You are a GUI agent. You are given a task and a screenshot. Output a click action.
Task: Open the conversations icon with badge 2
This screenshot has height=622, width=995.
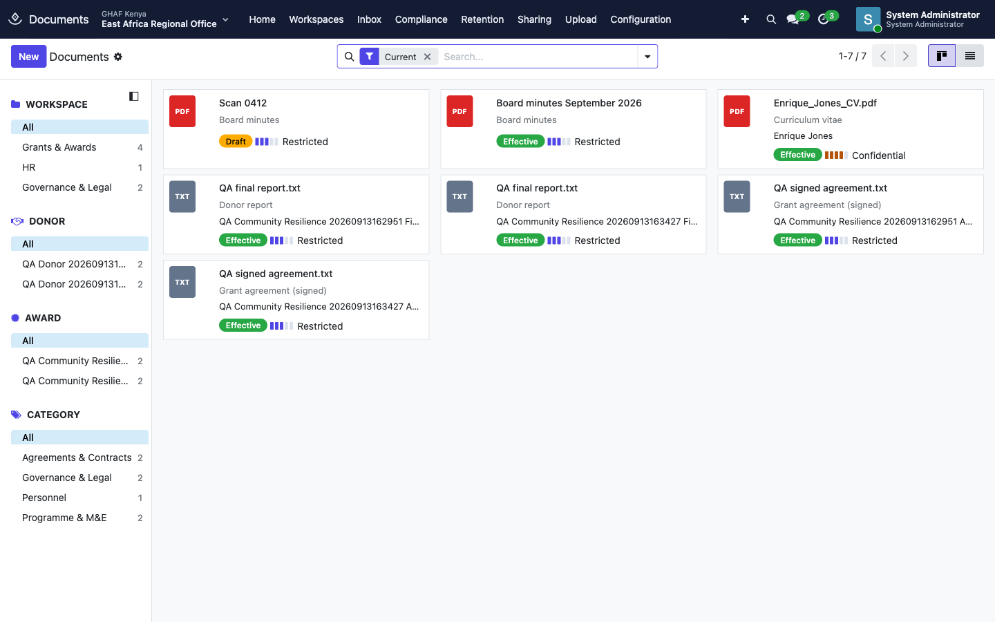pyautogui.click(x=793, y=19)
